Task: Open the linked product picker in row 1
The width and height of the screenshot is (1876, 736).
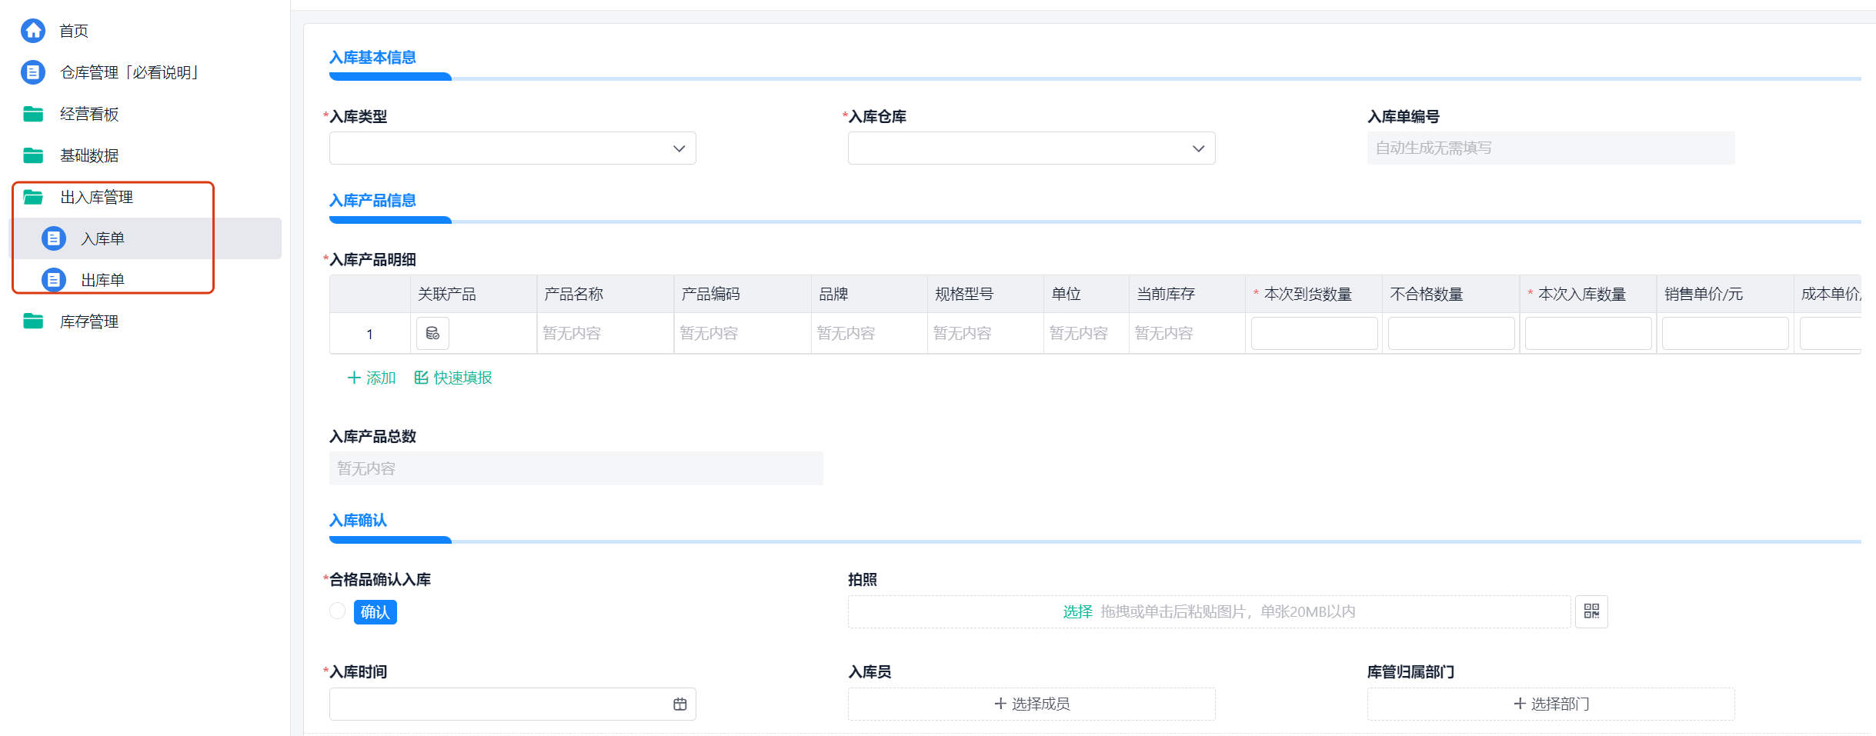Action: pyautogui.click(x=432, y=333)
